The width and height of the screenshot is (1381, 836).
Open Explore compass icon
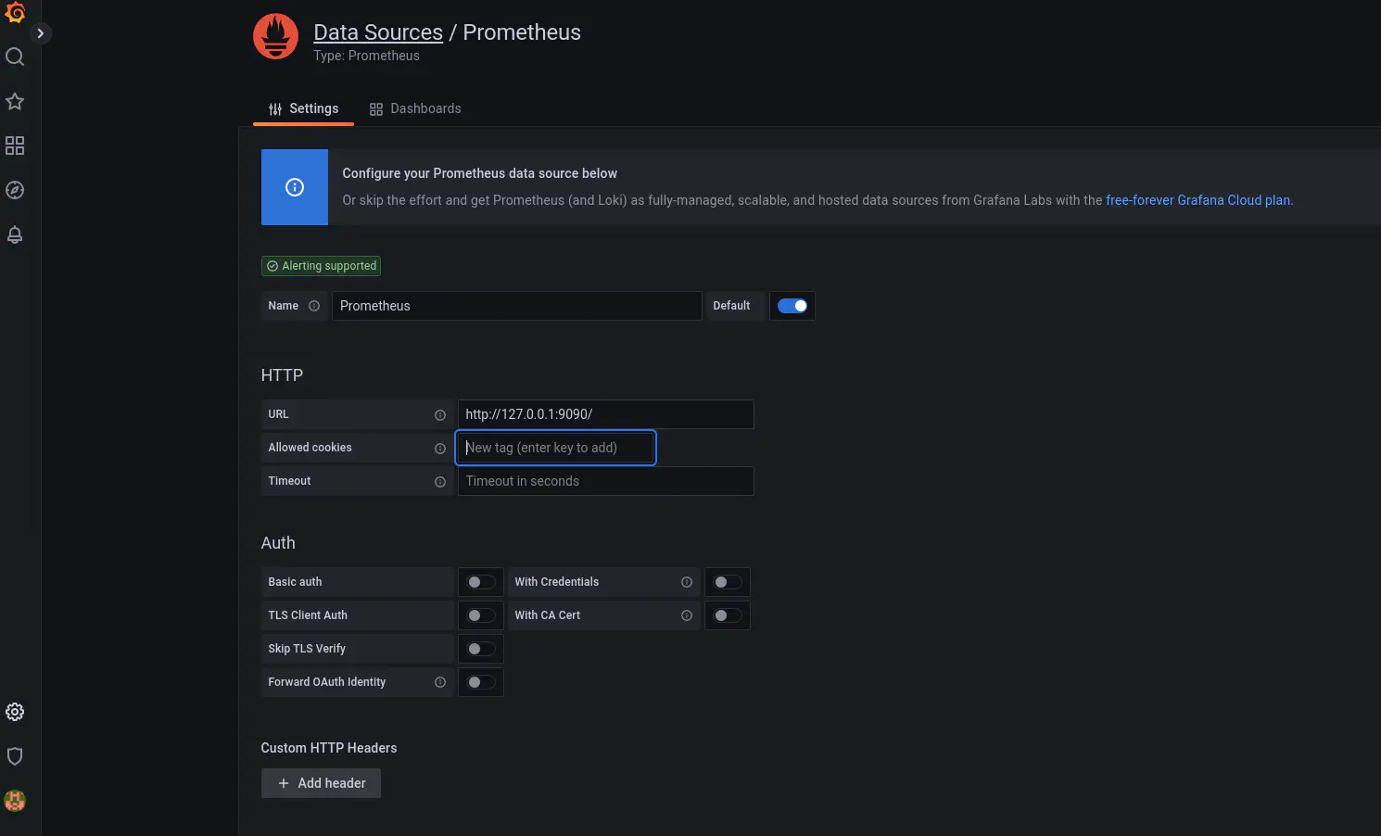click(x=15, y=190)
